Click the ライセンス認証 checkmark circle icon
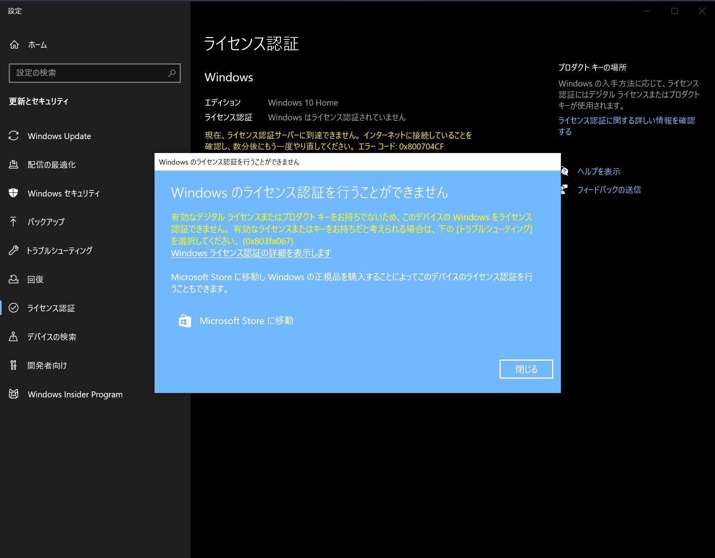This screenshot has width=715, height=558. 14,308
